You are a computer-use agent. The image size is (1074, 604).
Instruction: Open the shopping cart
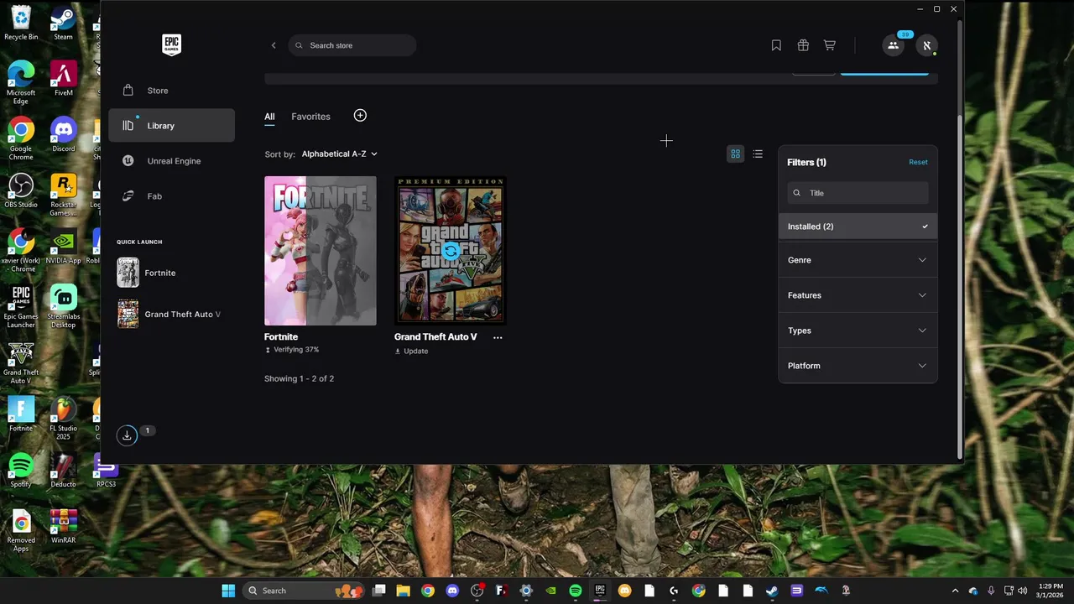click(x=829, y=45)
